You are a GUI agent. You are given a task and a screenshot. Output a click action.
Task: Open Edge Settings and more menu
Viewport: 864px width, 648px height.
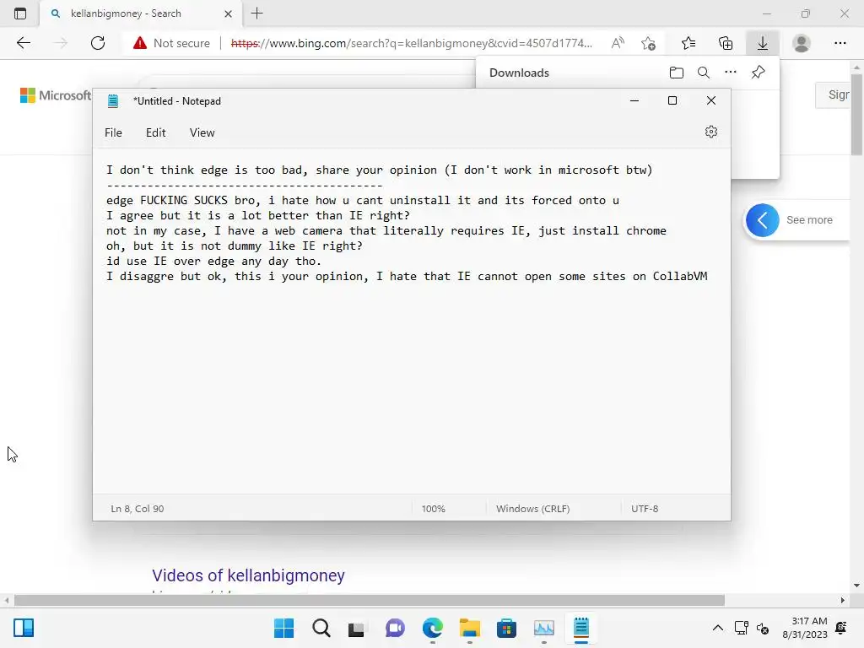840,43
